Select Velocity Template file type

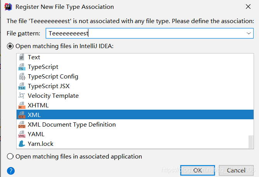tap(135, 96)
